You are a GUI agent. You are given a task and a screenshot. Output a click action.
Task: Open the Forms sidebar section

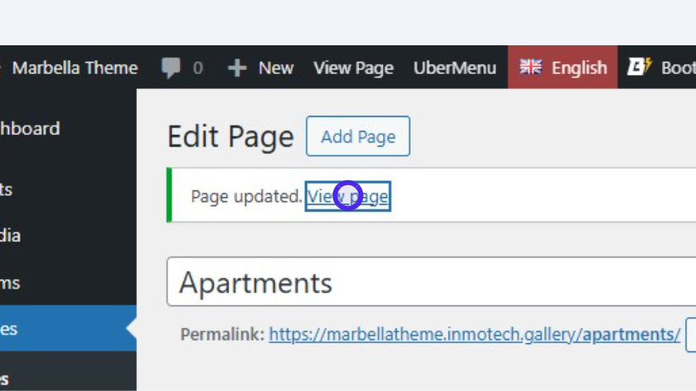point(10,282)
